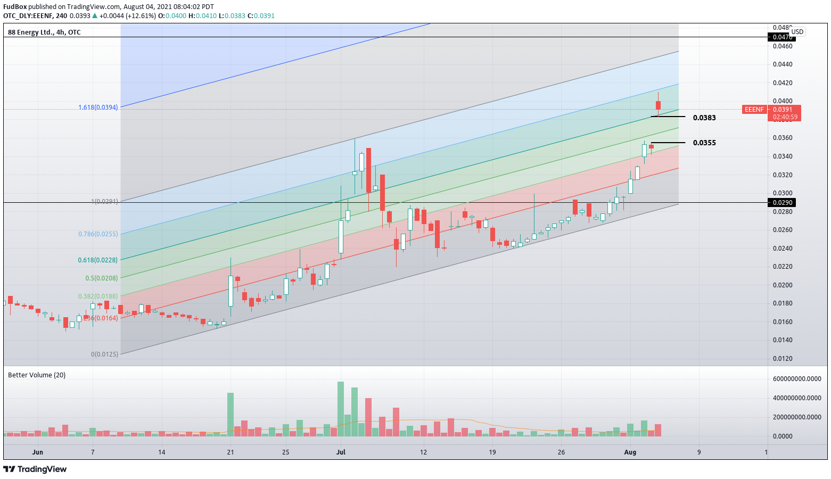Click the green up-arrow beside +0.0044
The width and height of the screenshot is (831, 479).
(x=95, y=16)
